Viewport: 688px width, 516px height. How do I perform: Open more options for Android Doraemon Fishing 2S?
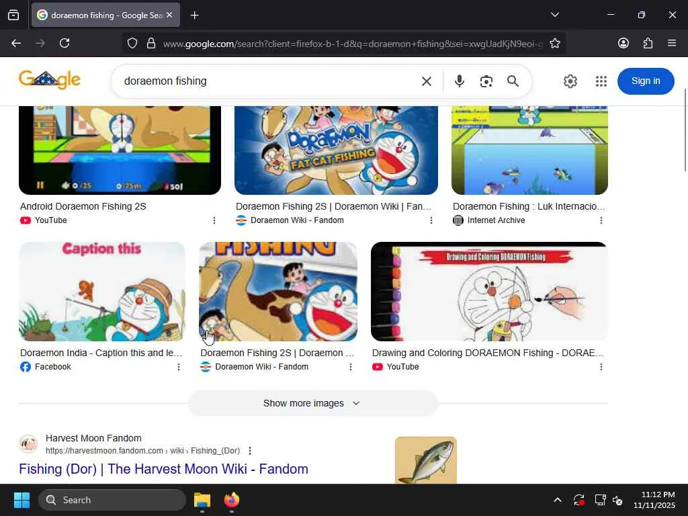tap(214, 220)
